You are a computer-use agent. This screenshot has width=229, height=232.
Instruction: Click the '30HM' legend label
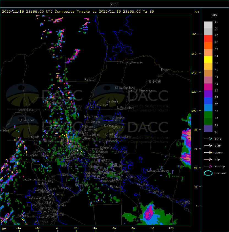pos(218,146)
